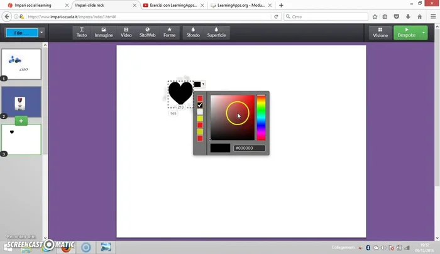Add a new slide with the green plus button

(21, 120)
